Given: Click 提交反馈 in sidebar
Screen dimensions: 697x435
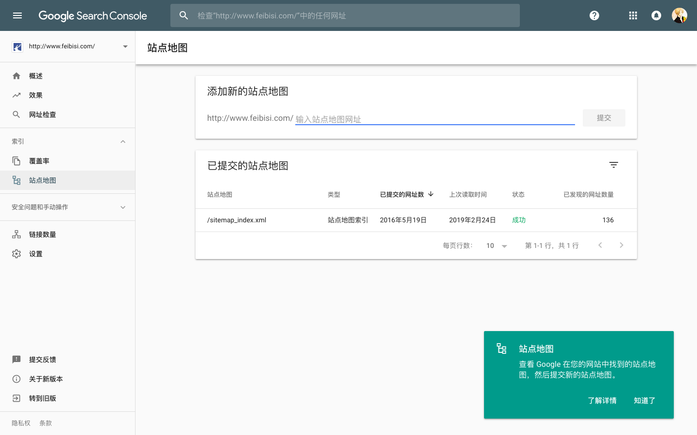Looking at the screenshot, I should [x=67, y=360].
